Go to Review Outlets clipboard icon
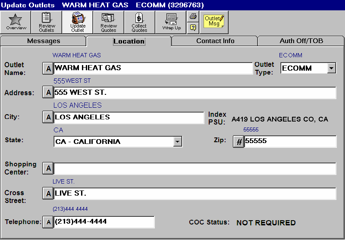 point(47,22)
